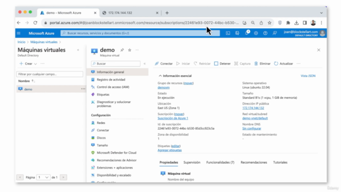Collapse the resource menu with double chevron
Viewport: 341px width, 192px height.
(144, 63)
